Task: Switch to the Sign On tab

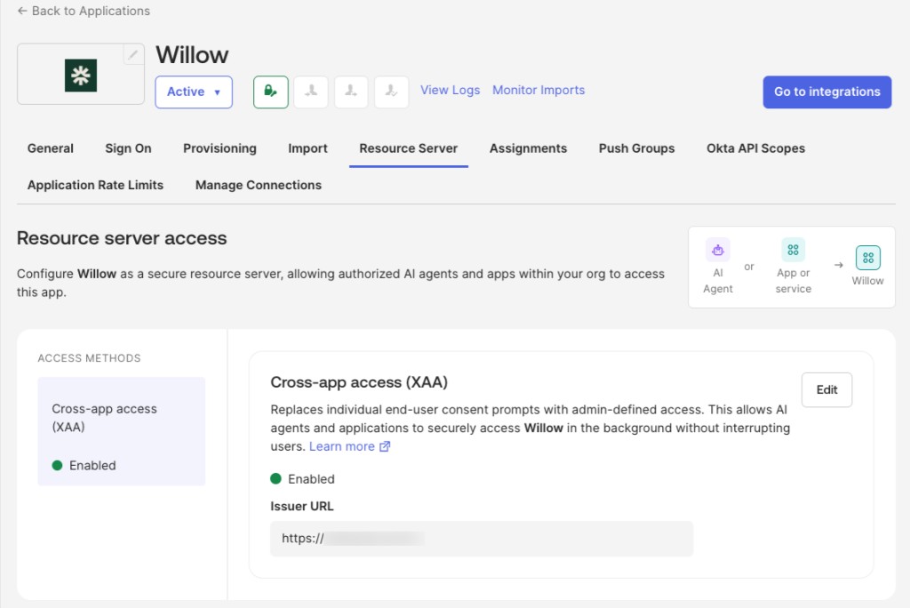Action: tap(128, 148)
